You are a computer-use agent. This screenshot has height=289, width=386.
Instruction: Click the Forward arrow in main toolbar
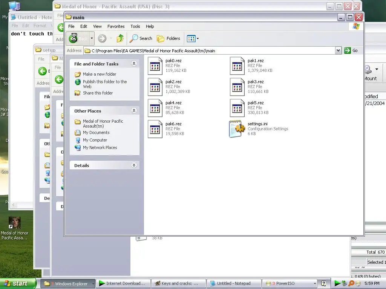point(102,38)
